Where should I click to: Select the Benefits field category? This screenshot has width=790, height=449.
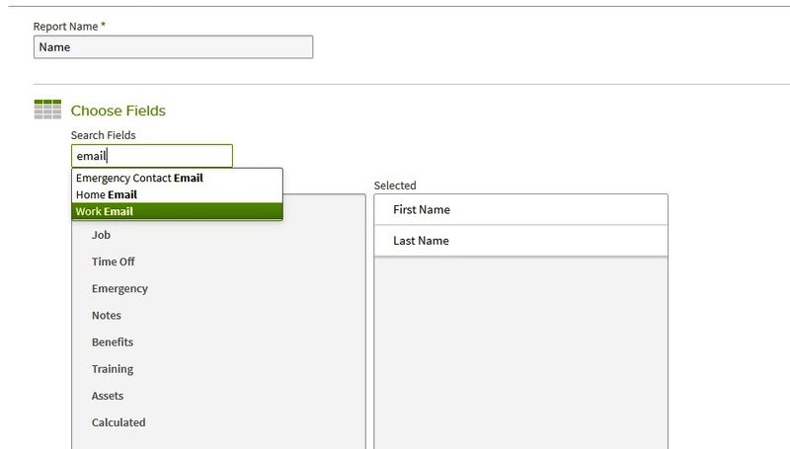click(x=112, y=341)
